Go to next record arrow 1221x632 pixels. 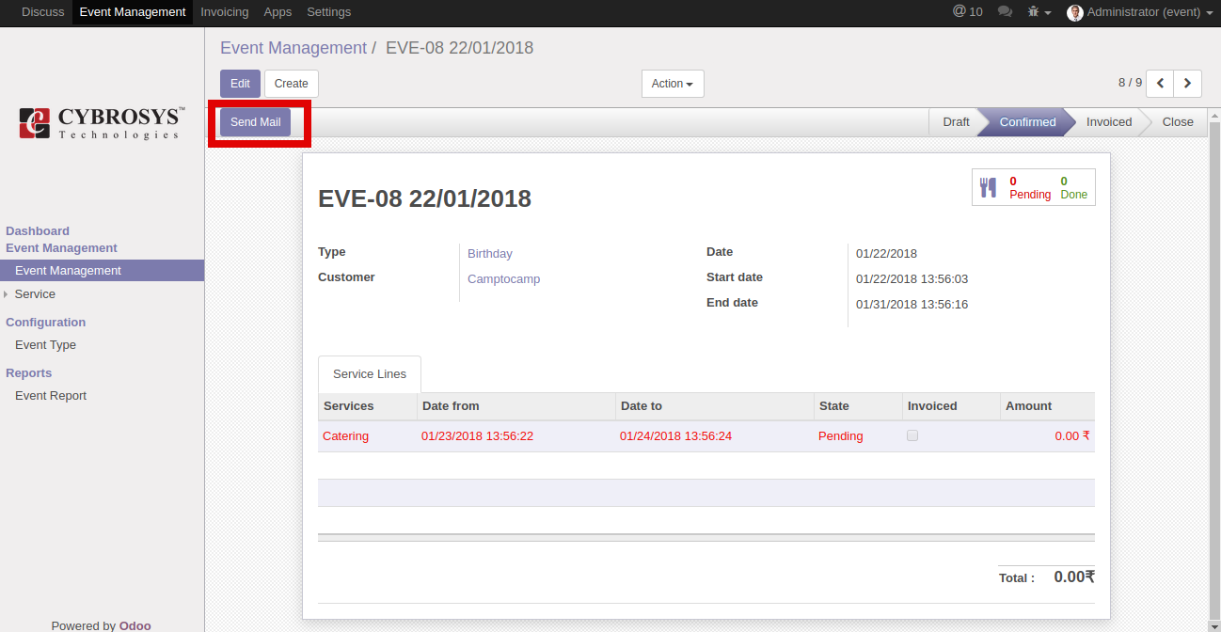1188,84
